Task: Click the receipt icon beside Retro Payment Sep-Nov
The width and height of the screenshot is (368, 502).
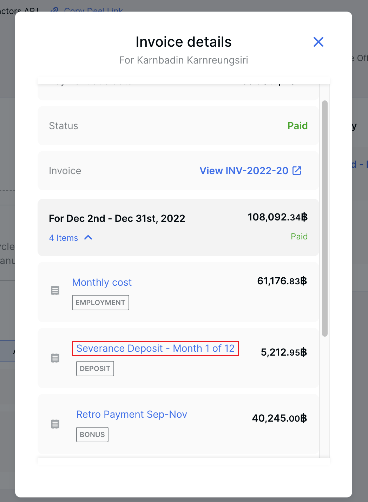Action: [x=55, y=424]
